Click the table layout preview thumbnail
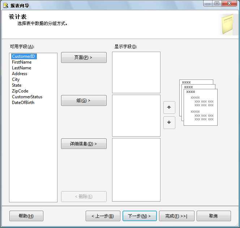Image resolution: width=240 pixels, height=228 pixels. click(x=198, y=103)
